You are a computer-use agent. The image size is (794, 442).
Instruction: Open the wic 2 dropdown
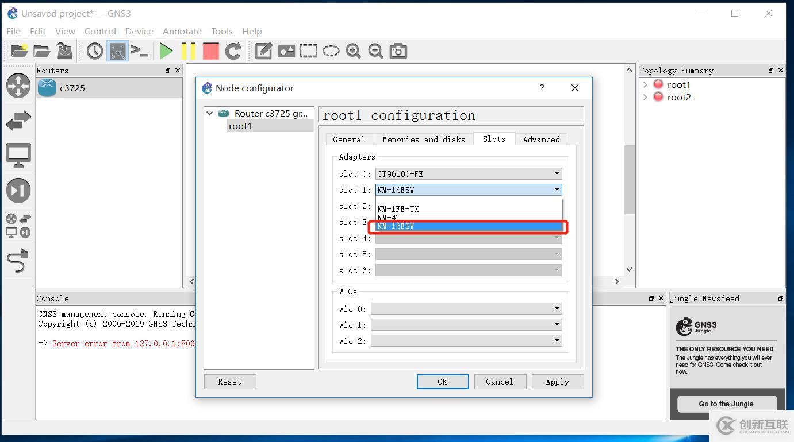(466, 340)
